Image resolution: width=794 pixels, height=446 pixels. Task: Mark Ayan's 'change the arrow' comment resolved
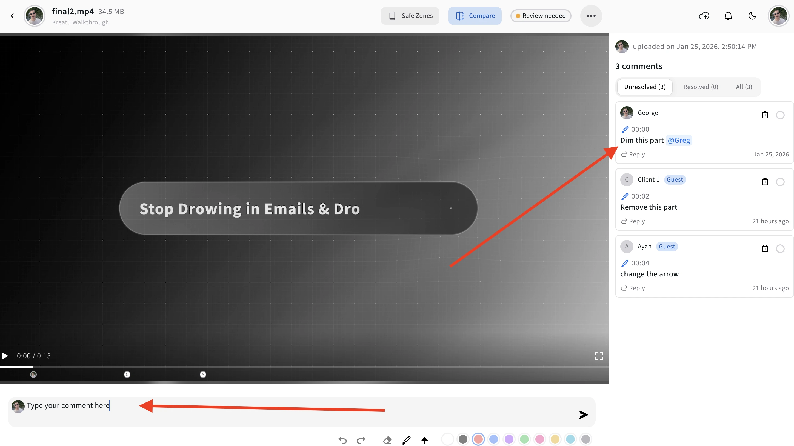pos(780,248)
